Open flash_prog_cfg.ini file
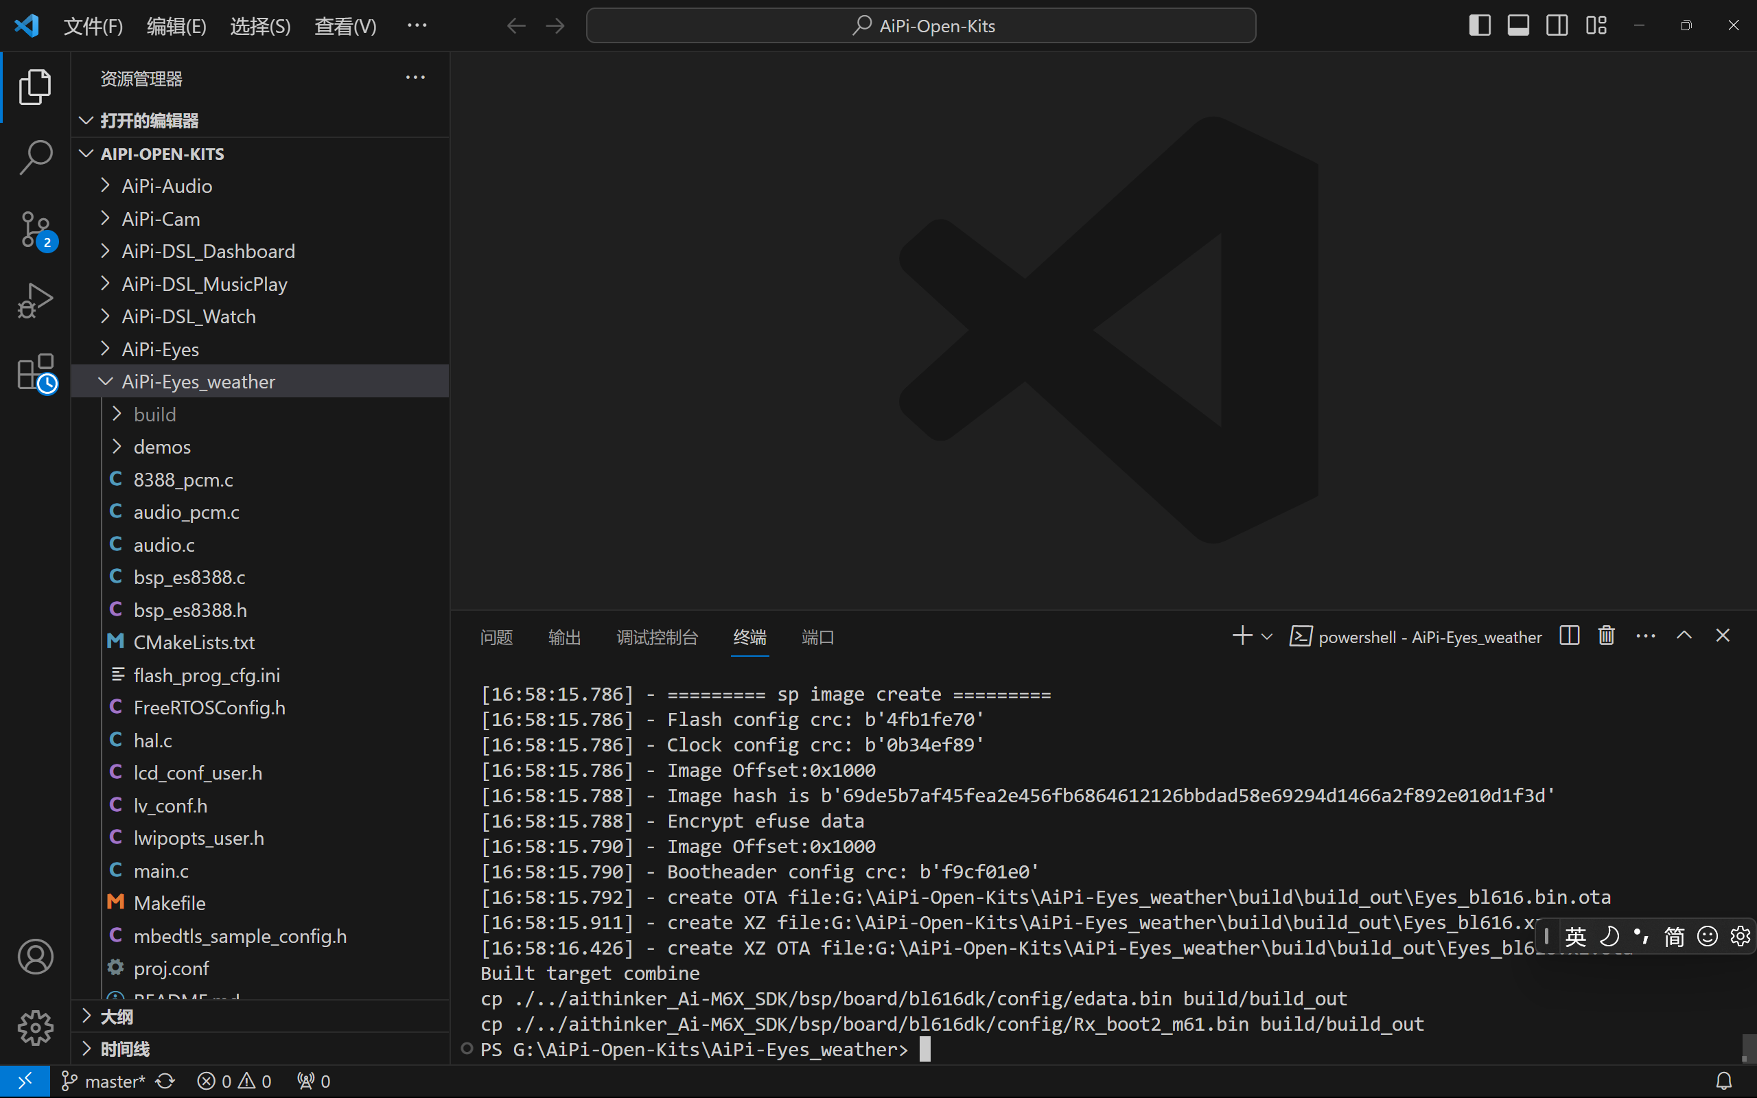Viewport: 1757px width, 1098px height. click(260, 675)
